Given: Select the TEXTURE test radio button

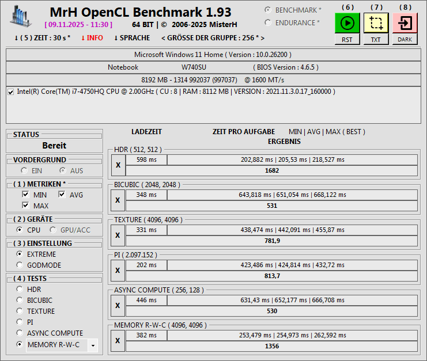Looking at the screenshot, I should tap(20, 311).
